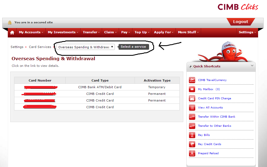This screenshot has height=167, width=267.
Task: Click the Temporary activation type cell
Action: [157, 87]
